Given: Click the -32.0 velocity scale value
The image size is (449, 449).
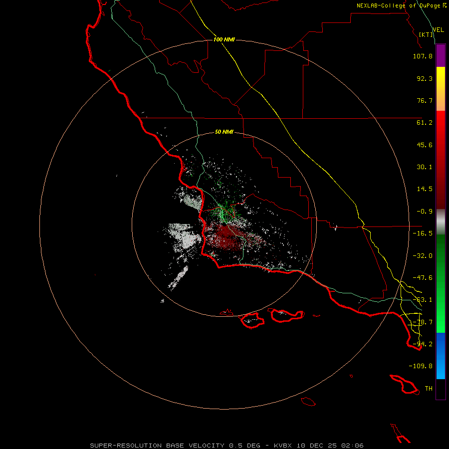Looking at the screenshot, I should click(x=423, y=256).
